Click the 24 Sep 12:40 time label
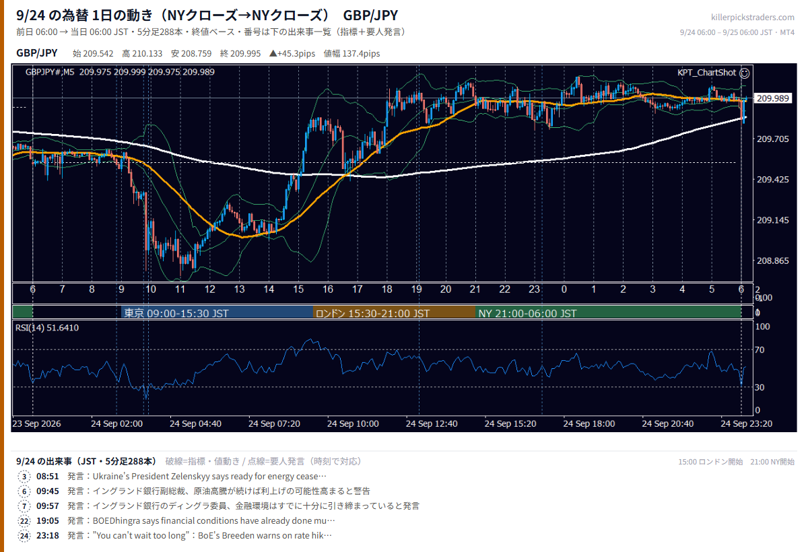Screen dimensions: 808x552 432,424
